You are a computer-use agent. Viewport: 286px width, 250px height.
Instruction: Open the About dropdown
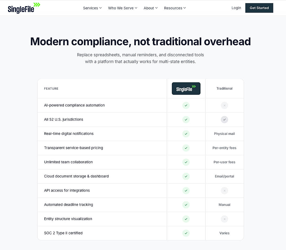[150, 8]
